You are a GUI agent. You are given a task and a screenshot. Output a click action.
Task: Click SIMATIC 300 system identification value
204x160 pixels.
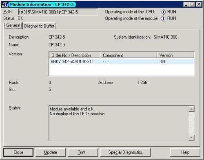[165, 37]
